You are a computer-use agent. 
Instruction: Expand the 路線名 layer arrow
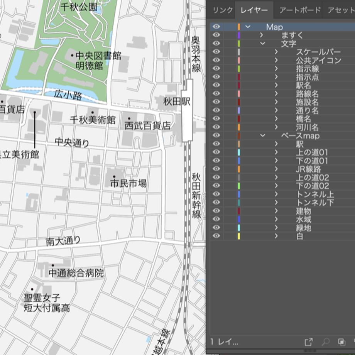tap(276, 93)
